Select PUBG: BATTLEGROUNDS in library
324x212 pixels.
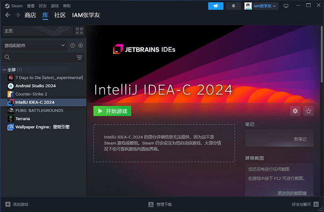coord(43,111)
